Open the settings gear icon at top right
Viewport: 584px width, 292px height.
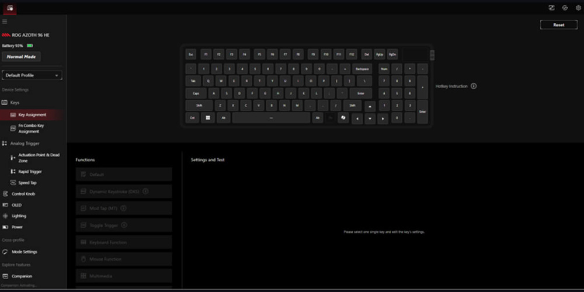tap(578, 8)
